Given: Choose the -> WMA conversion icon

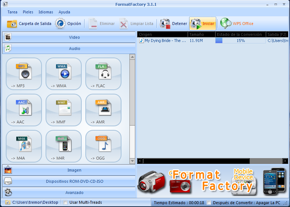Looking at the screenshot, I should [64, 74].
